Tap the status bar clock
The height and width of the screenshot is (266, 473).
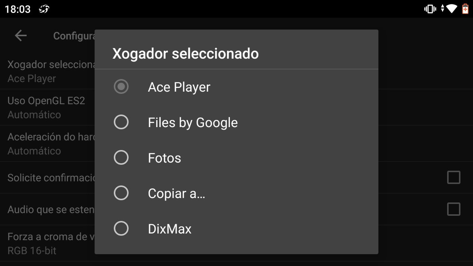coord(18,9)
